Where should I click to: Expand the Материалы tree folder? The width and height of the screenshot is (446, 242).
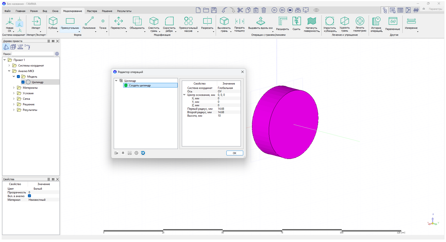click(x=14, y=88)
